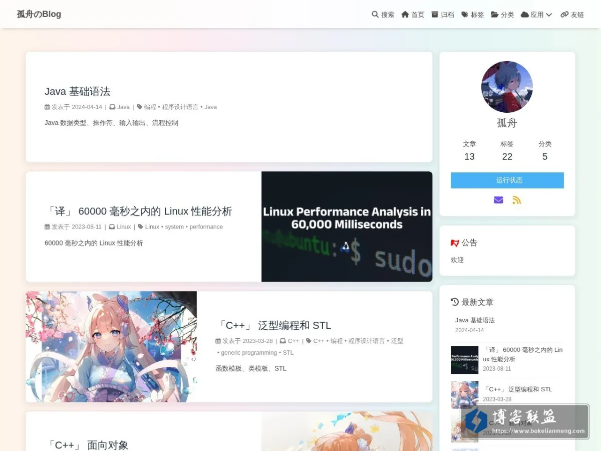Open the 「C++」 面向对象 post title

coord(87,445)
